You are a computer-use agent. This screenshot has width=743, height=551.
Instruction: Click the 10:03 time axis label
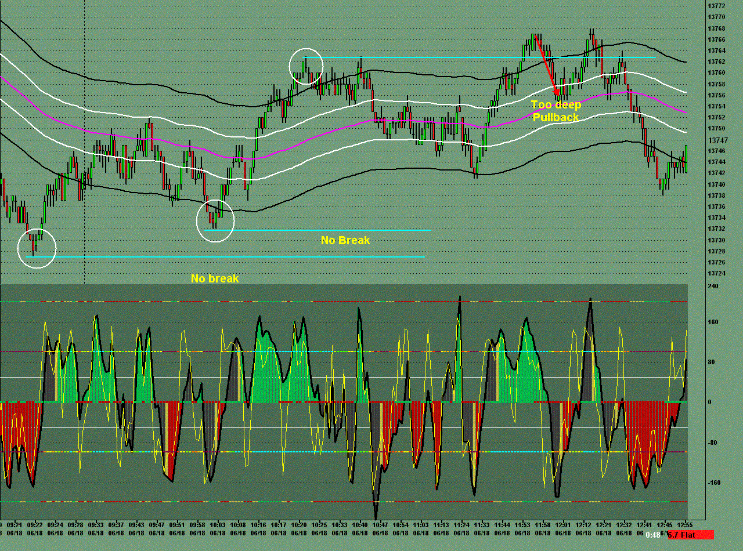click(x=217, y=524)
